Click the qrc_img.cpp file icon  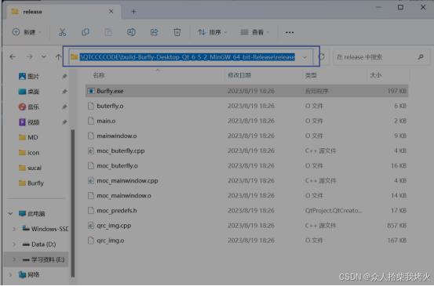coord(91,226)
